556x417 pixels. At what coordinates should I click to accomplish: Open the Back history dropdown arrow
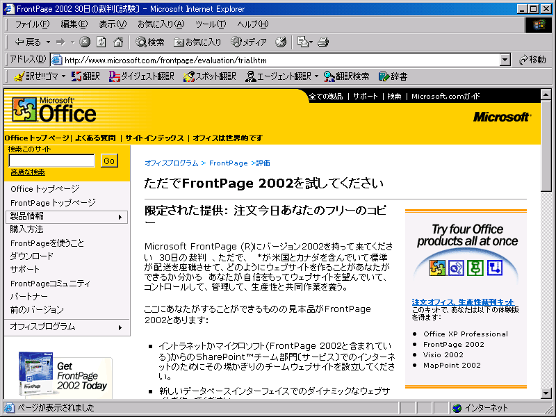coord(48,42)
